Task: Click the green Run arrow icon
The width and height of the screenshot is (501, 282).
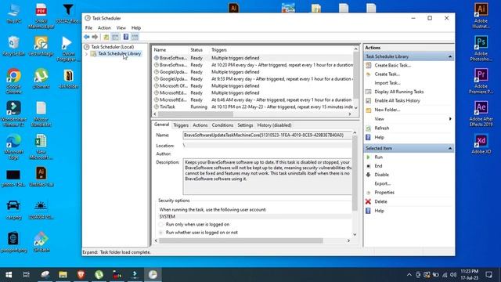Action: [x=368, y=157]
